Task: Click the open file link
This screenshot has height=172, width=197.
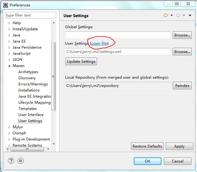Action: [x=99, y=43]
